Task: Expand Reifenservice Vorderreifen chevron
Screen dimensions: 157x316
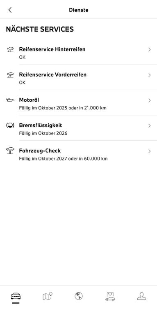Action: click(149, 75)
